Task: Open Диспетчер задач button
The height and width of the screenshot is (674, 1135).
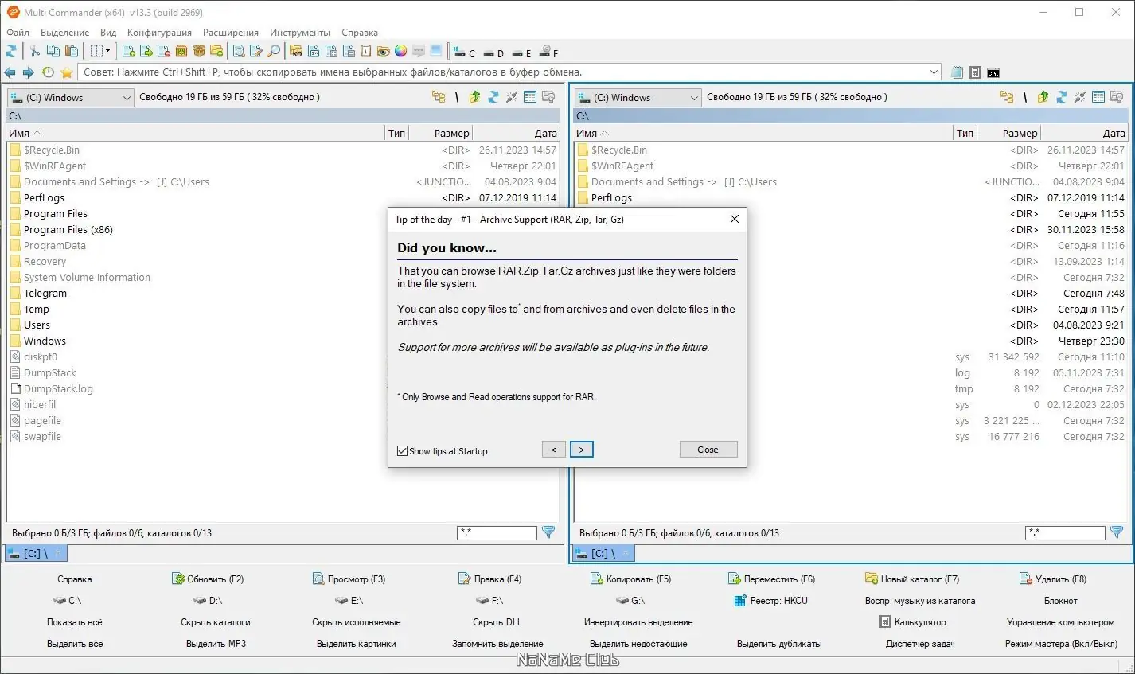Action: click(920, 644)
